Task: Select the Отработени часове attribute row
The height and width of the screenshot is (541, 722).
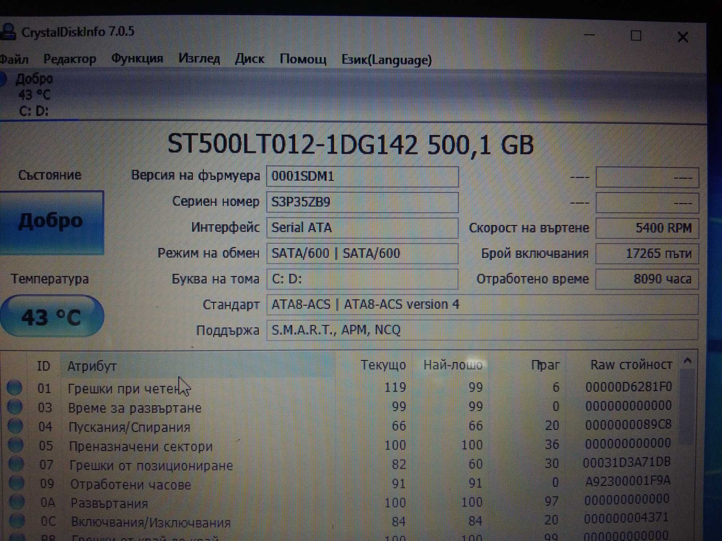Action: click(339, 483)
